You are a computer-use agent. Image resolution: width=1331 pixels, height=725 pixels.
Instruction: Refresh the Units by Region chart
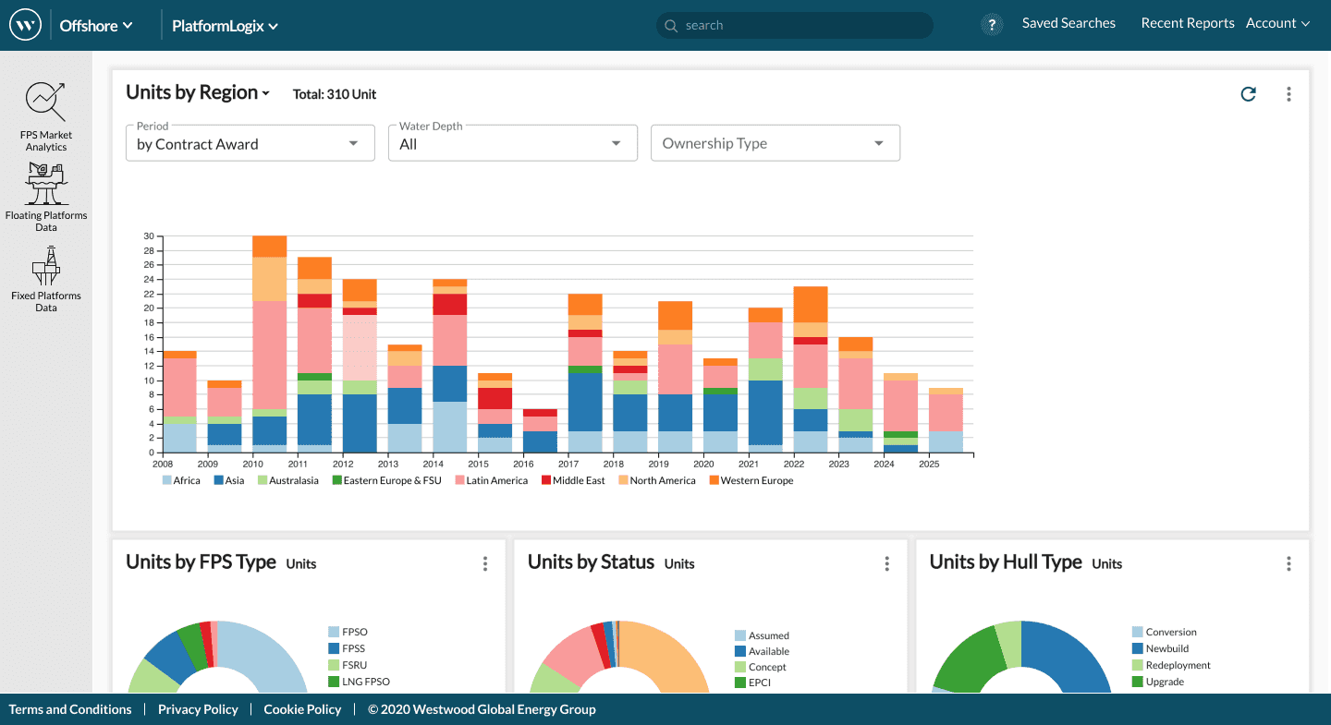coord(1248,94)
